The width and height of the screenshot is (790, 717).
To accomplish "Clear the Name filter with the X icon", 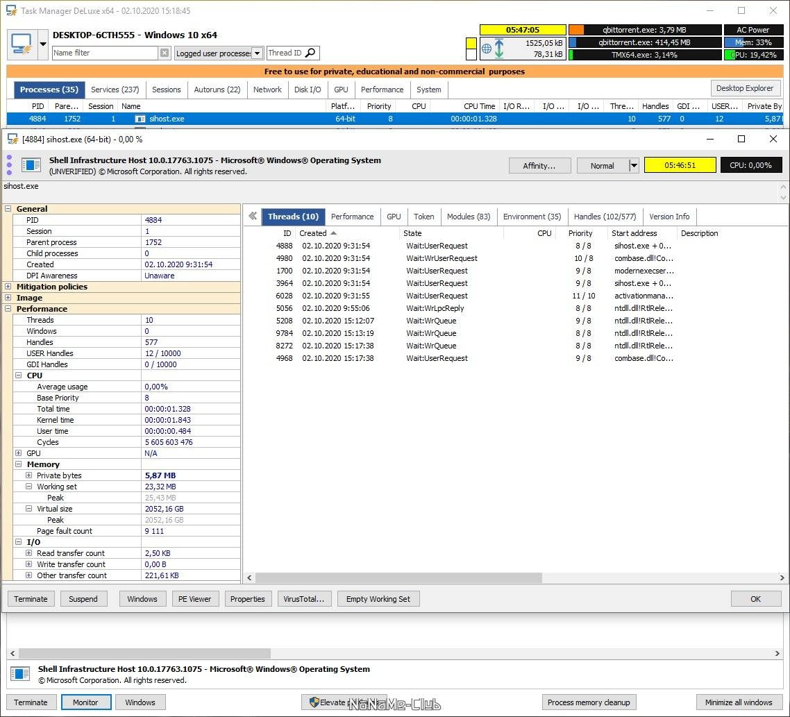I will coord(165,53).
